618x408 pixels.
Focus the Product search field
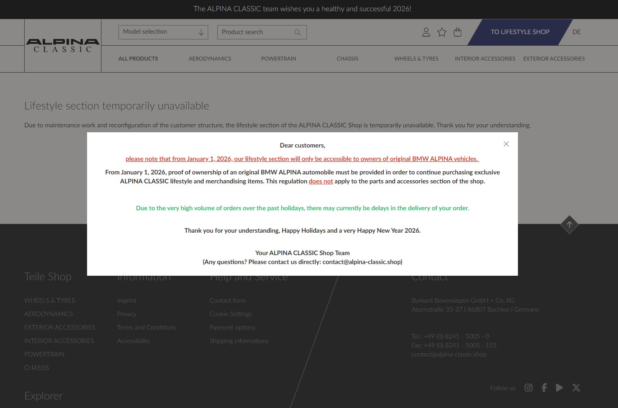click(256, 32)
